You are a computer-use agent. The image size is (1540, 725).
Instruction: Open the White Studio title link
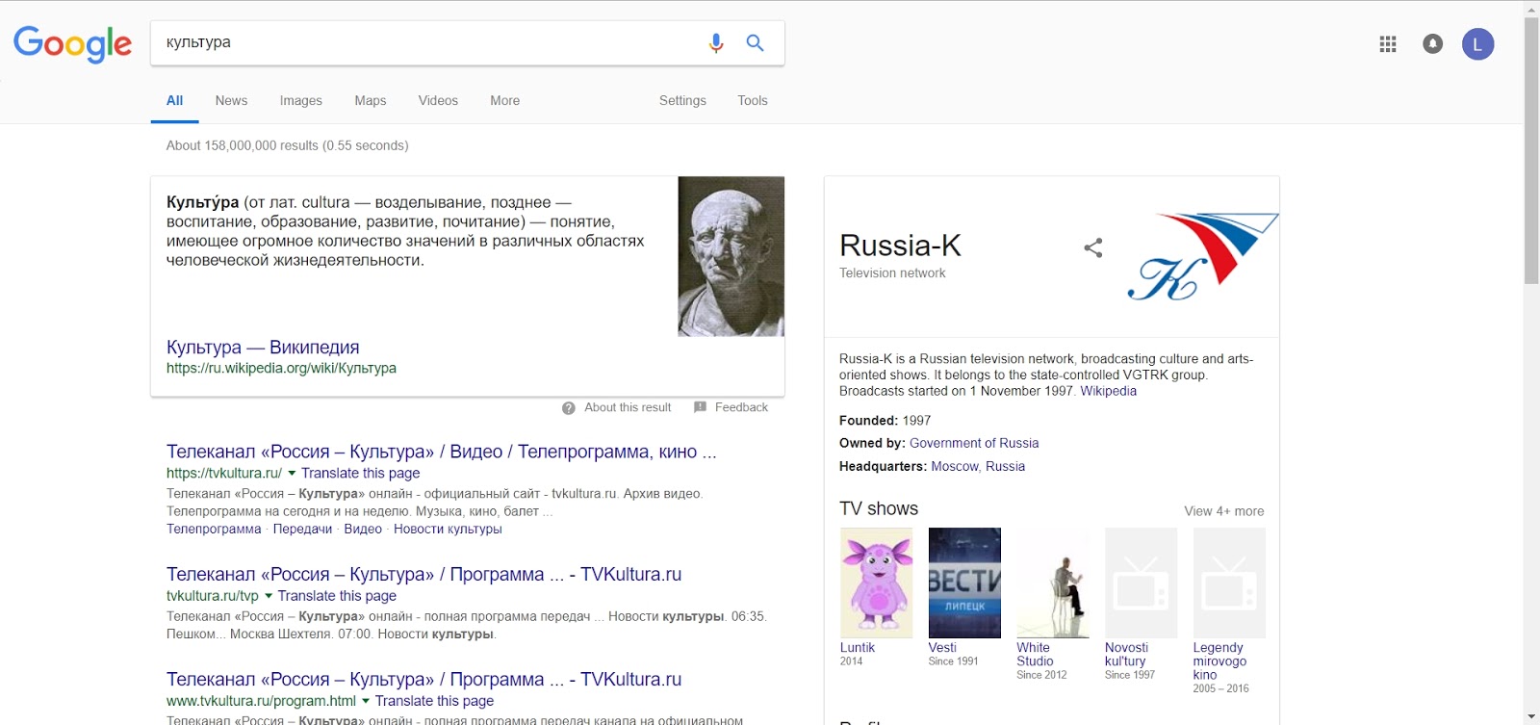tap(1035, 655)
